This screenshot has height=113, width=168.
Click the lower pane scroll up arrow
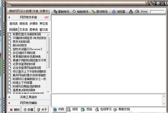click(x=164, y=96)
